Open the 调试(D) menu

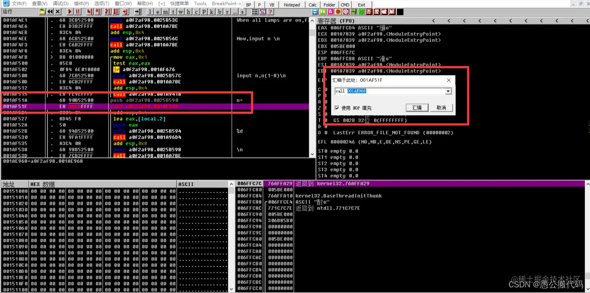pos(61,4)
